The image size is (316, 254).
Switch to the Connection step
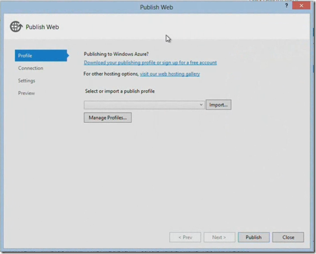[x=30, y=68]
